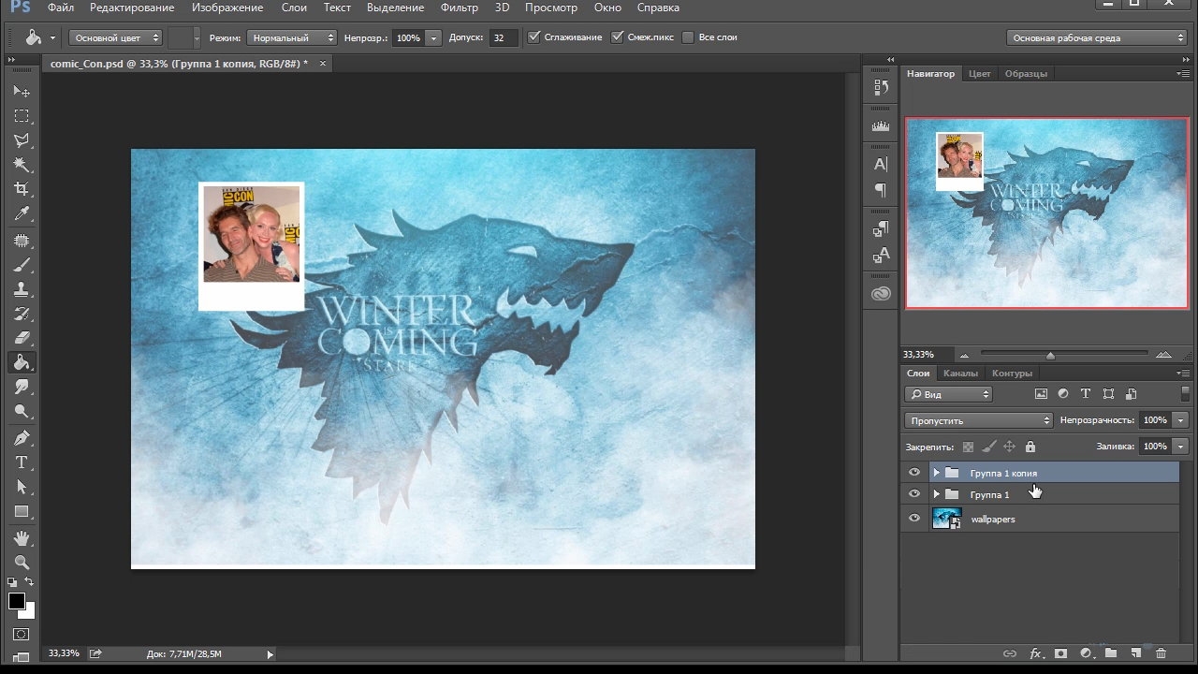Open the Paragraph panel icon
This screenshot has height=674, width=1198.
tap(881, 190)
